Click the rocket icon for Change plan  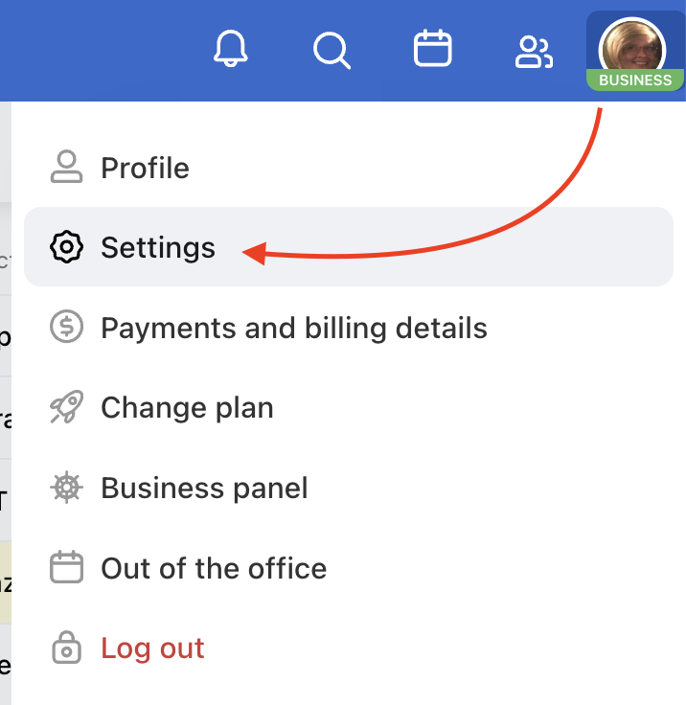click(66, 408)
